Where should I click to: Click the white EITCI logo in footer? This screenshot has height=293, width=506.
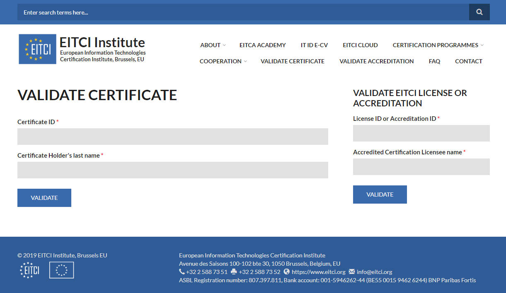tap(29, 270)
